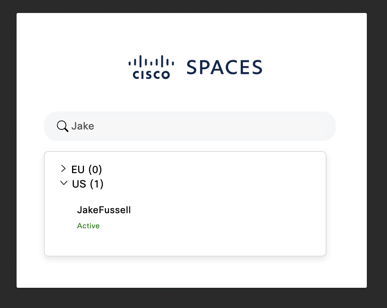Click the Cisco bridge bars logo
The image size is (387, 308).
[x=151, y=61]
